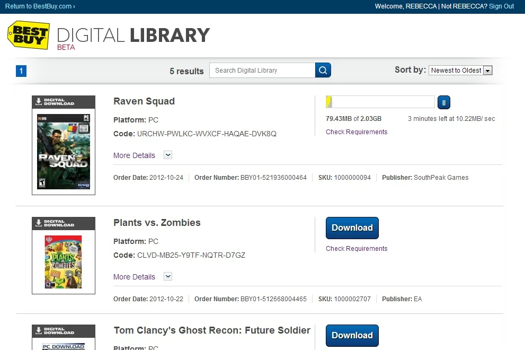This screenshot has width=525, height=350.
Task: Click the More Details link under Raven Squad
Action: tap(134, 155)
